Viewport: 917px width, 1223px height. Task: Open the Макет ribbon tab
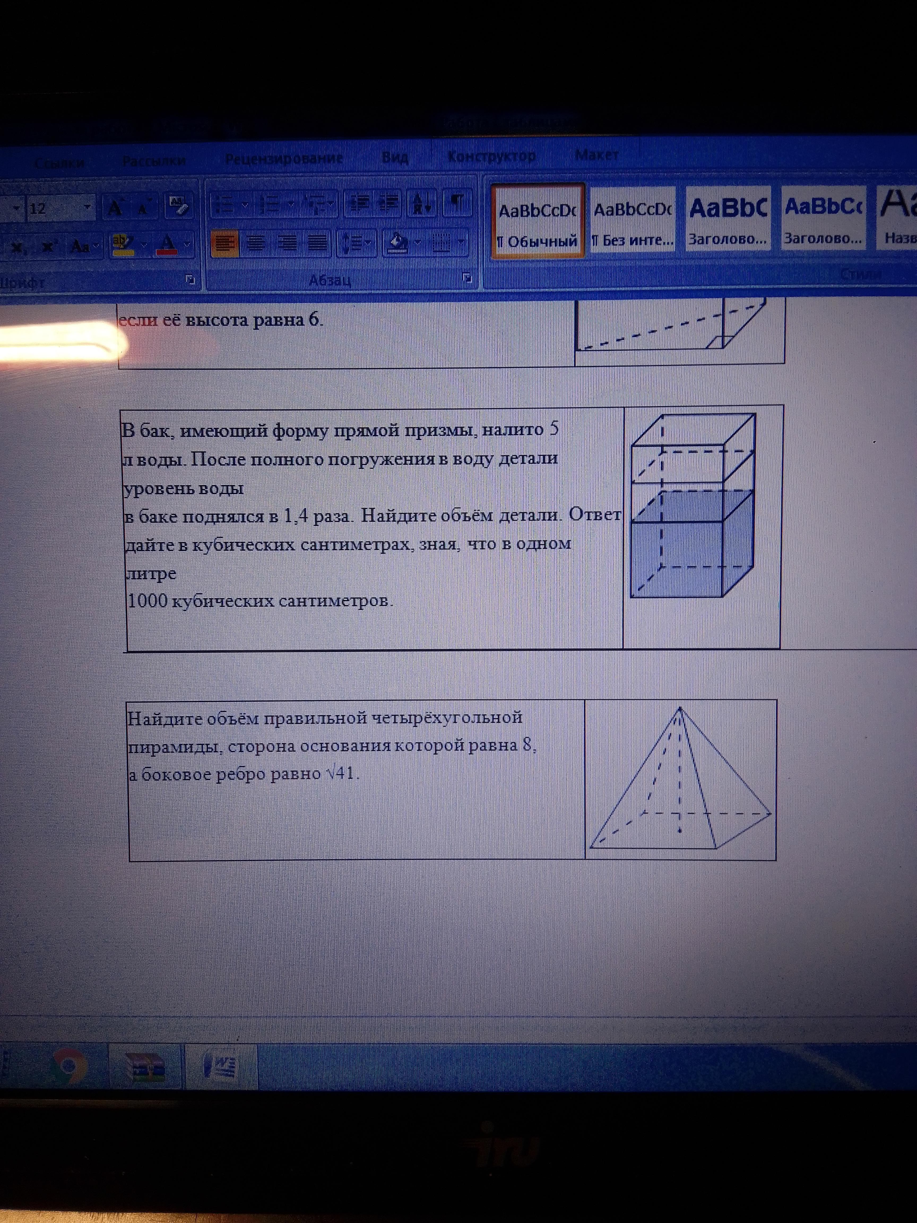coord(596,155)
